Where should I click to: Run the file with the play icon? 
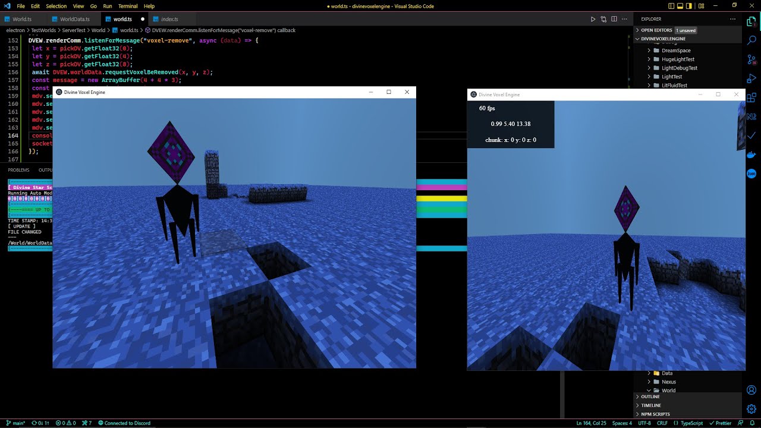[593, 19]
